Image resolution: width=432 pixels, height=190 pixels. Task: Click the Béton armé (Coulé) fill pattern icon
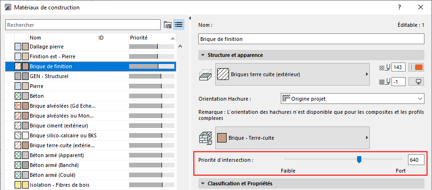(18, 174)
